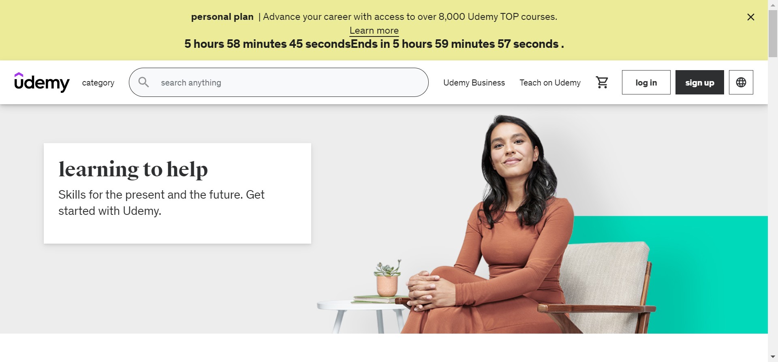Click the Udemy logo

(x=42, y=82)
